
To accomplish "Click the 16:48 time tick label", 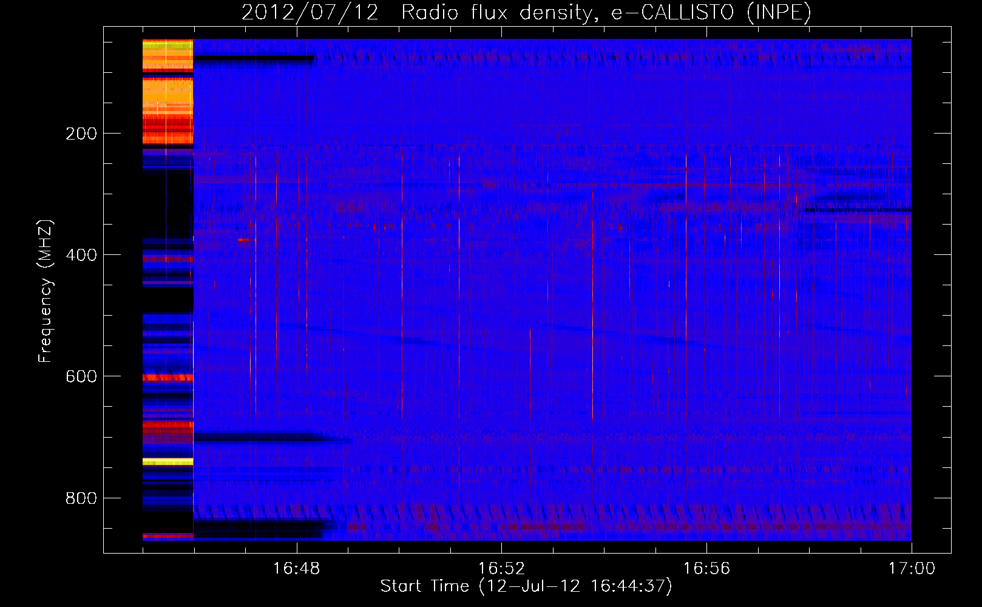I will pyautogui.click(x=296, y=569).
